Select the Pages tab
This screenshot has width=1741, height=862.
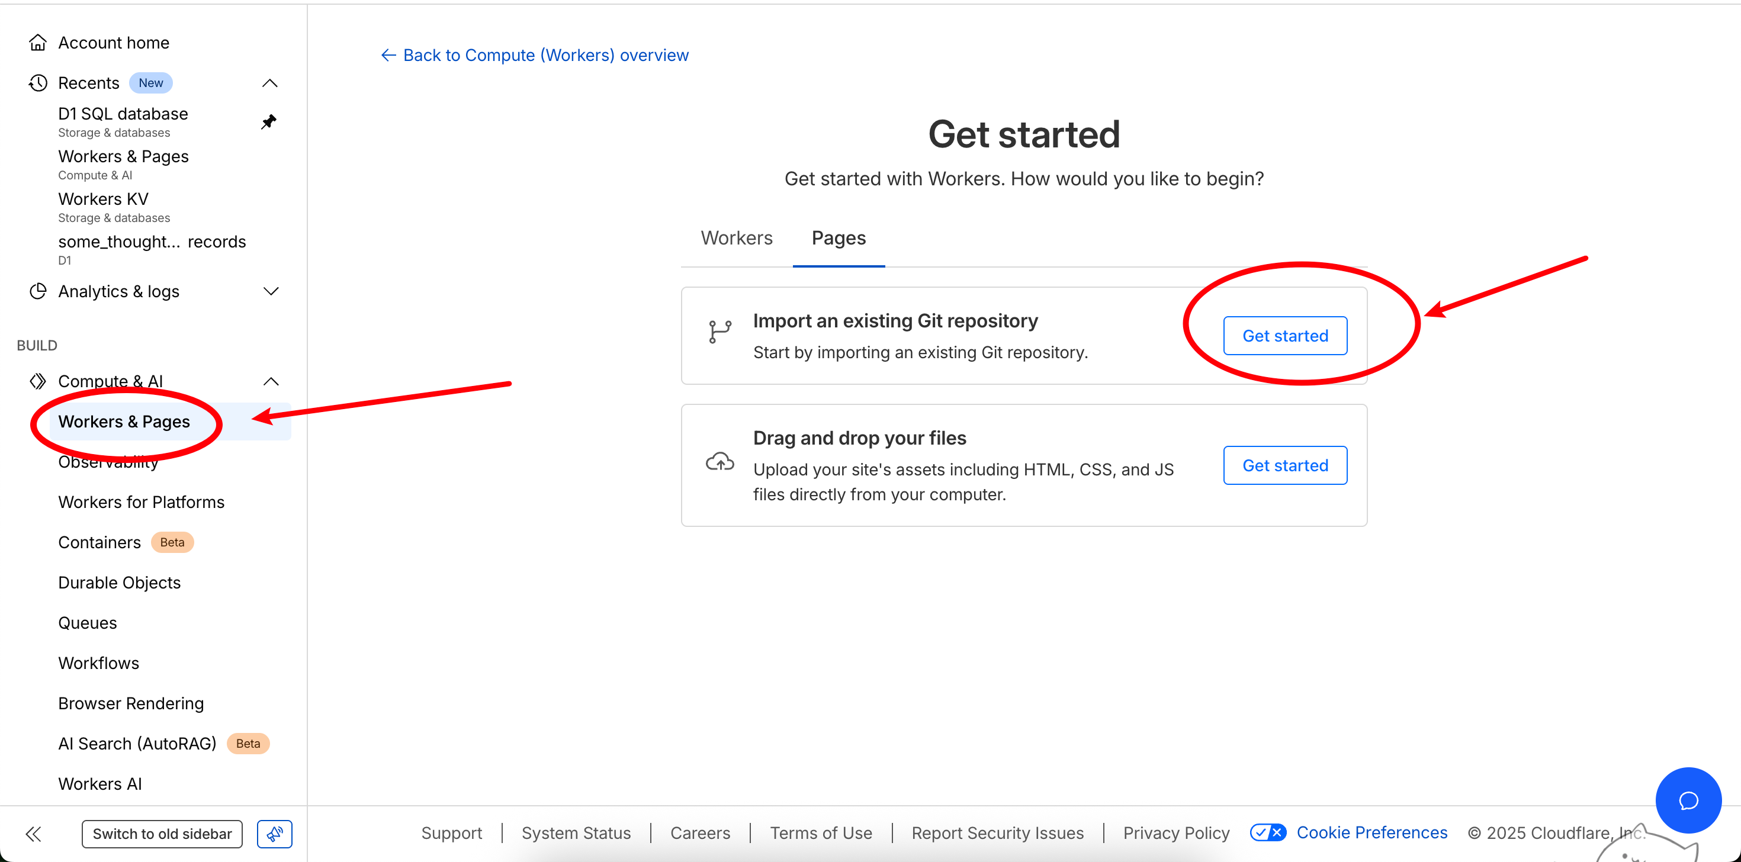click(x=838, y=238)
